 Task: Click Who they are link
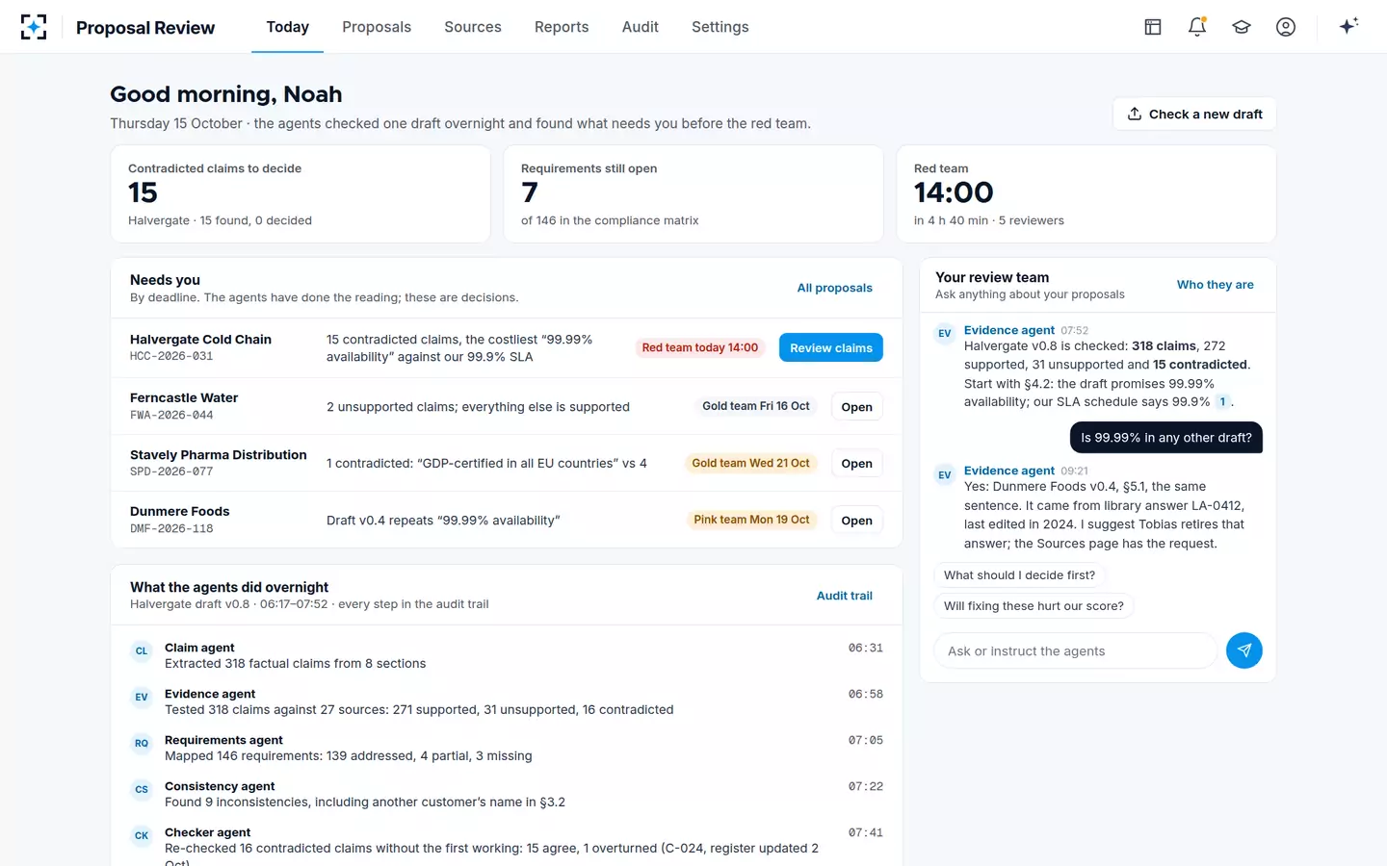click(1216, 285)
